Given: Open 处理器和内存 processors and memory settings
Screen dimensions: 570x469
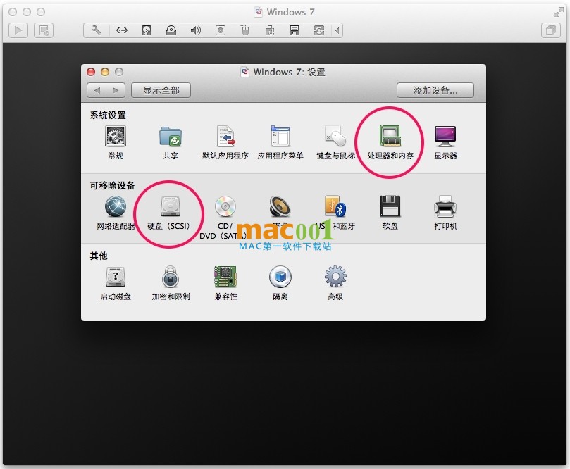Looking at the screenshot, I should [390, 143].
